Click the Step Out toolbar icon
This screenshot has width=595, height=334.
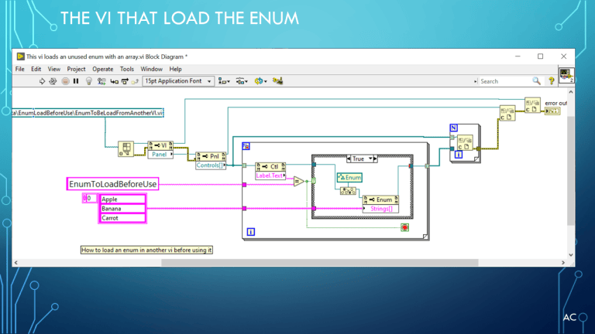point(135,81)
